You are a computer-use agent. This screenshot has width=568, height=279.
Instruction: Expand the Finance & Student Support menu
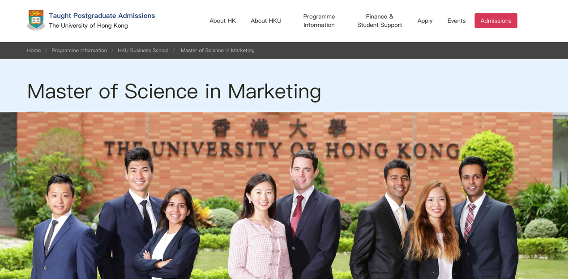(380, 21)
